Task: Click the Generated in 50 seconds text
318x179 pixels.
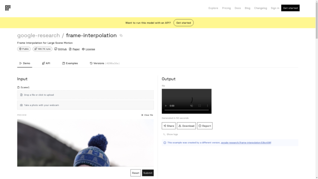Action: [175, 118]
